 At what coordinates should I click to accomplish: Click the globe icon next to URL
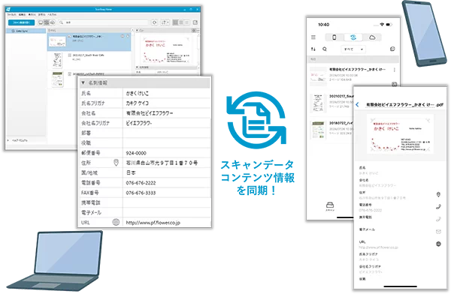[x=116, y=222]
